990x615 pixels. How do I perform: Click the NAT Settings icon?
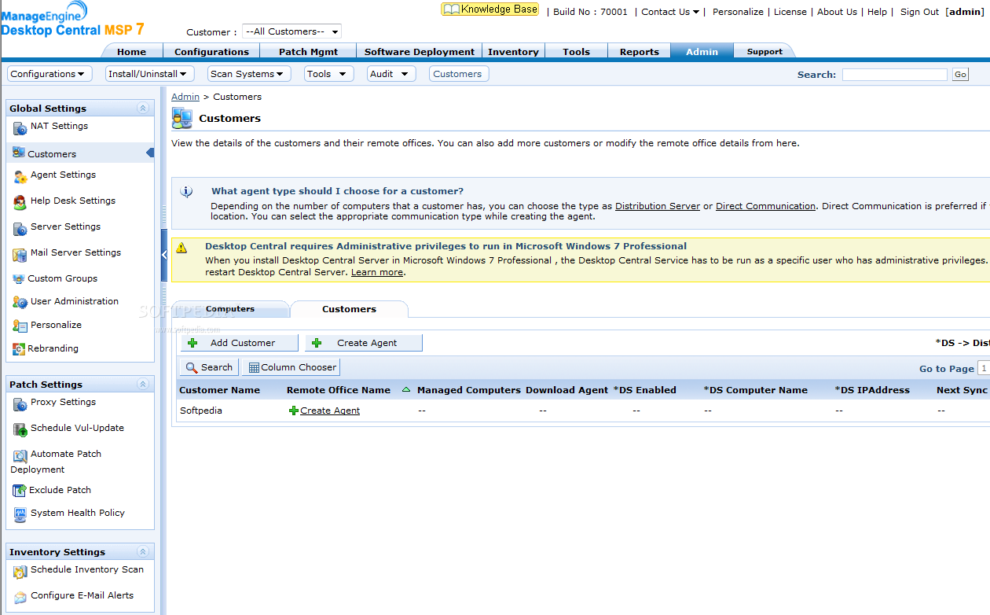pos(20,127)
